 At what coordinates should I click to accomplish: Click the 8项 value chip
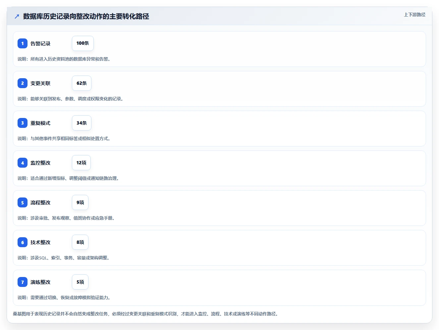(x=80, y=242)
